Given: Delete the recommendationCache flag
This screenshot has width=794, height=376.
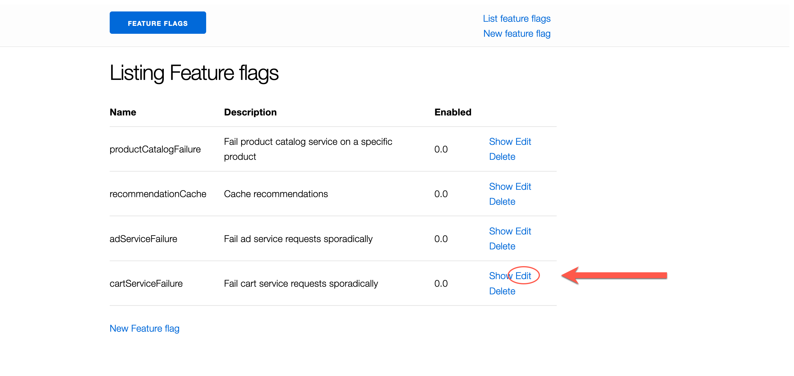Looking at the screenshot, I should coord(502,202).
